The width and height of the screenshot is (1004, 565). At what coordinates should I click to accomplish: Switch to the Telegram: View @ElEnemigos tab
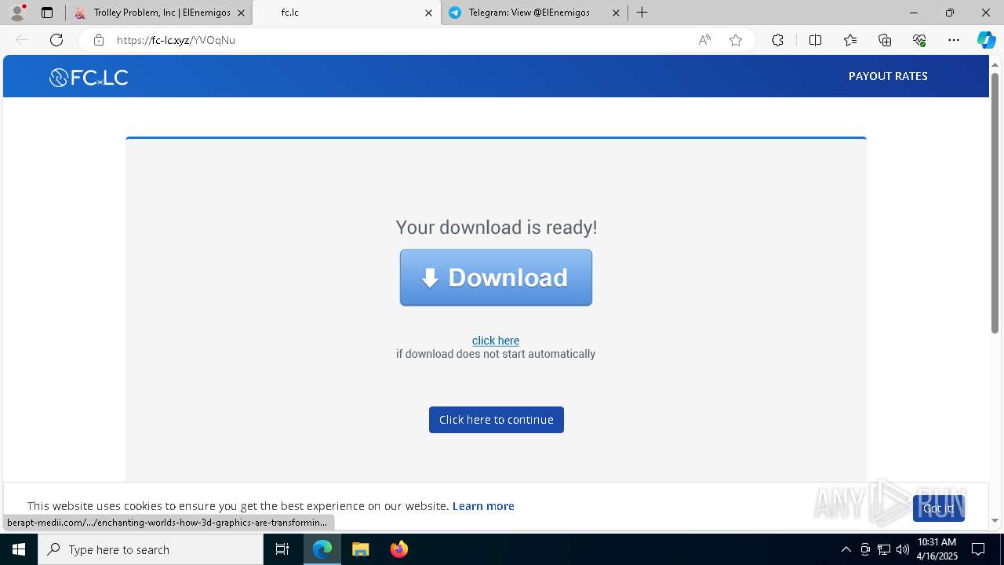tap(533, 13)
